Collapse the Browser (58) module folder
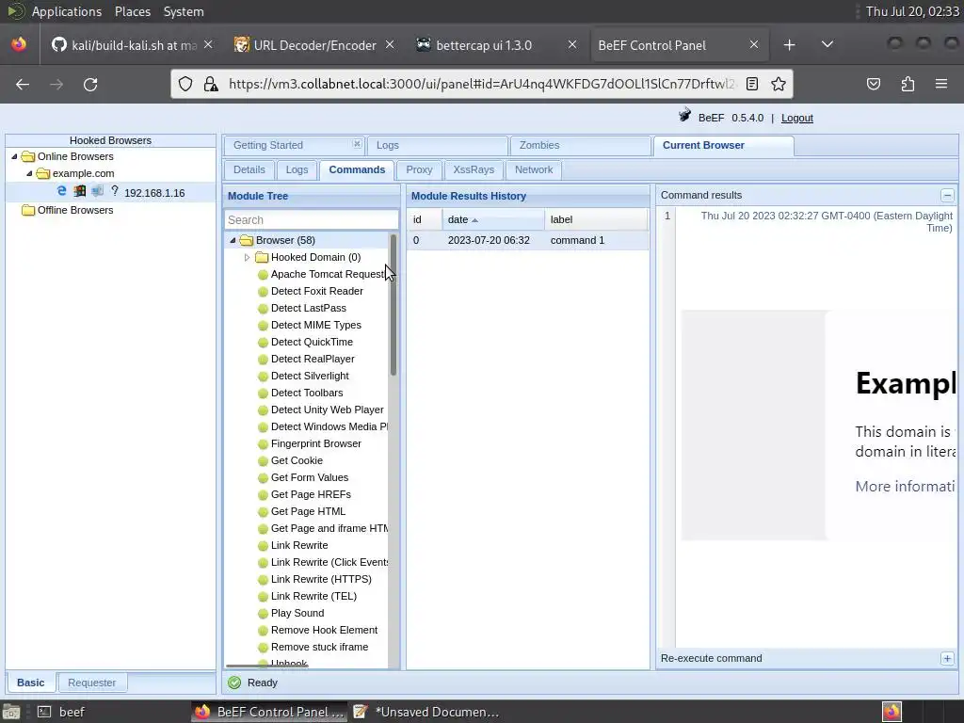The height and width of the screenshot is (723, 964). (x=233, y=240)
